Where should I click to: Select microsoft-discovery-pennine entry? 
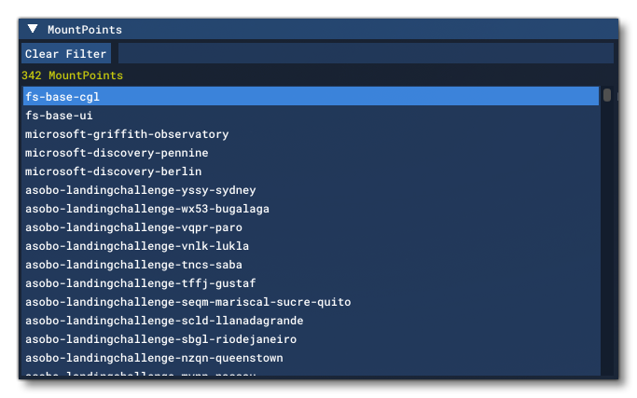[x=117, y=153]
